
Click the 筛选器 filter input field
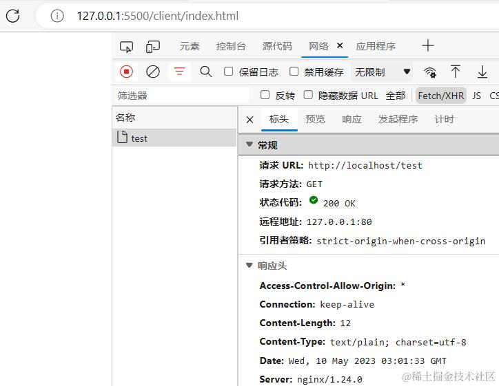[x=181, y=96]
